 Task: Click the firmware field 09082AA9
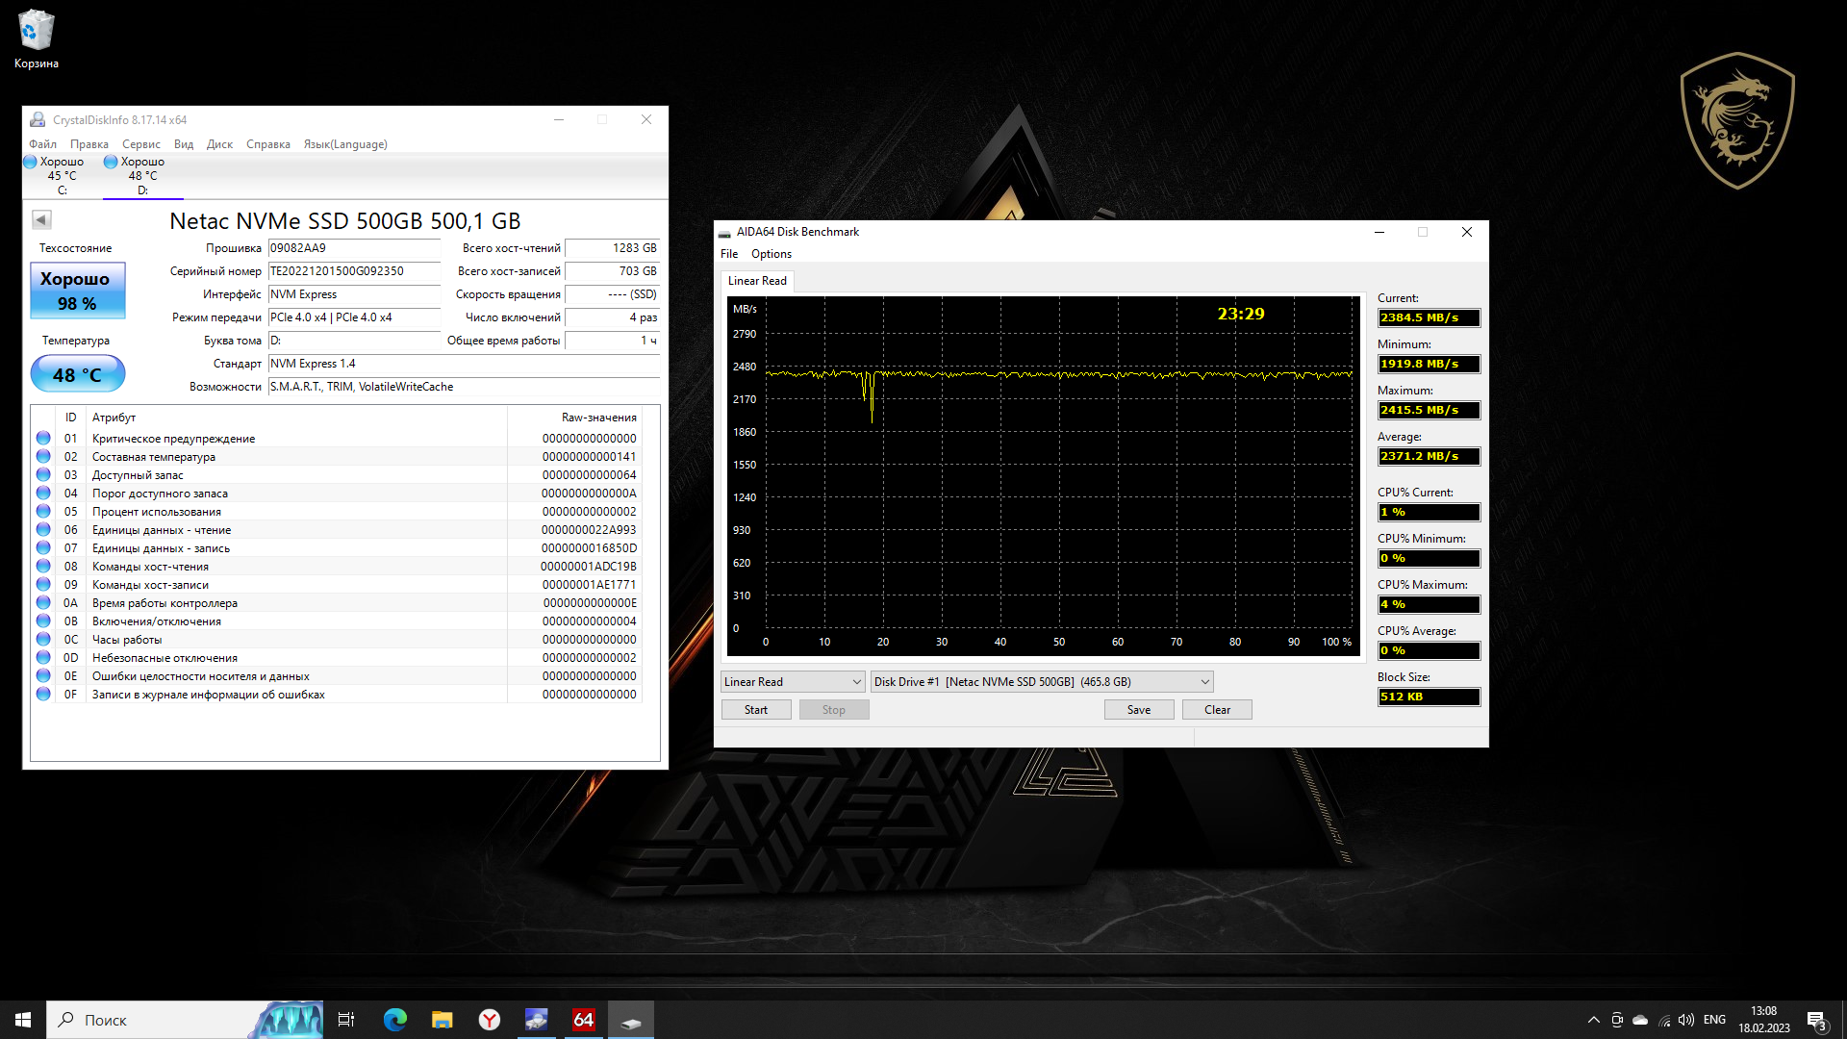coord(354,248)
